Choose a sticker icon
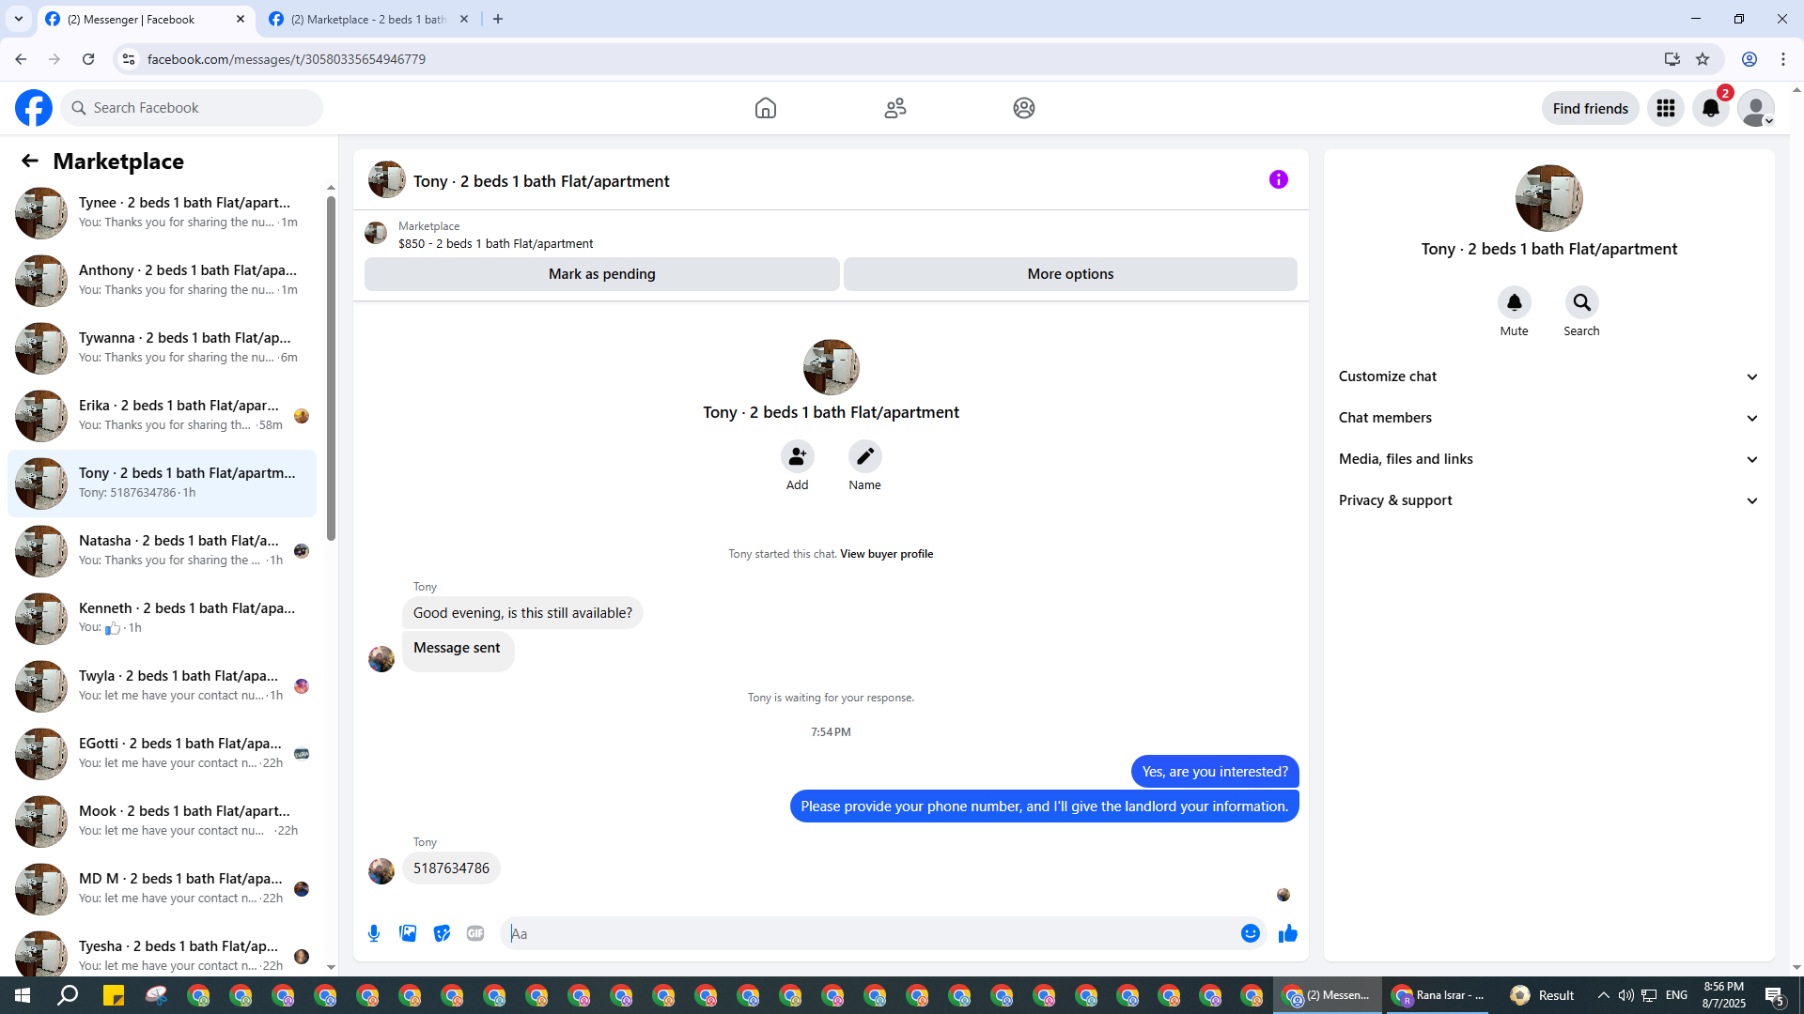1804x1014 pixels. [442, 933]
